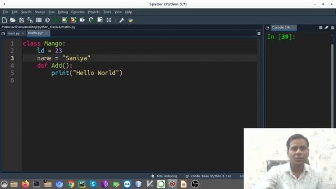Open the Consoles menu
This screenshot has width=336, height=189.
tap(78, 12)
